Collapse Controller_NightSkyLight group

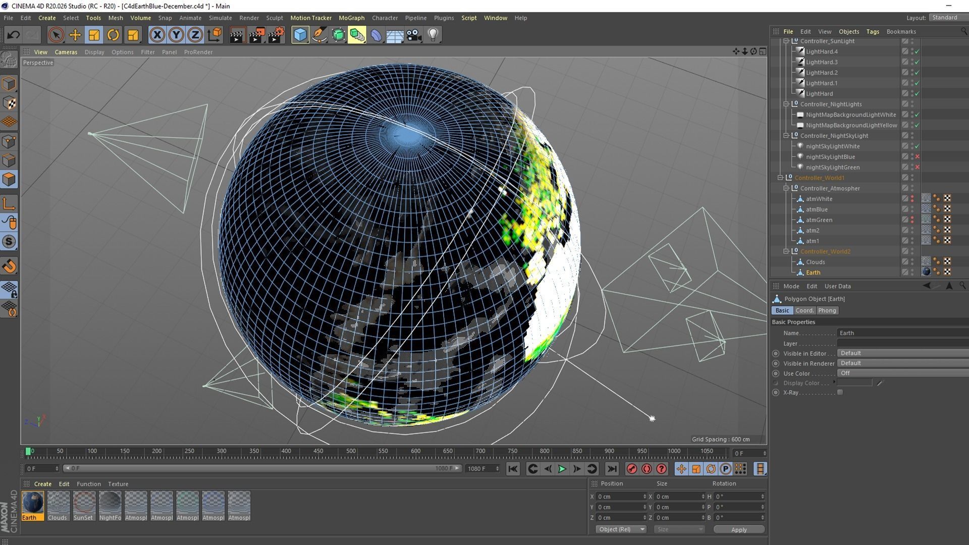pos(786,136)
